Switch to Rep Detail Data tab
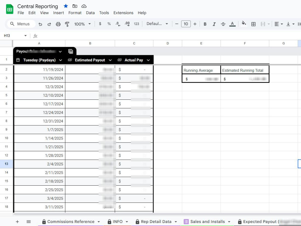The image size is (301, 226). pyautogui.click(x=156, y=221)
